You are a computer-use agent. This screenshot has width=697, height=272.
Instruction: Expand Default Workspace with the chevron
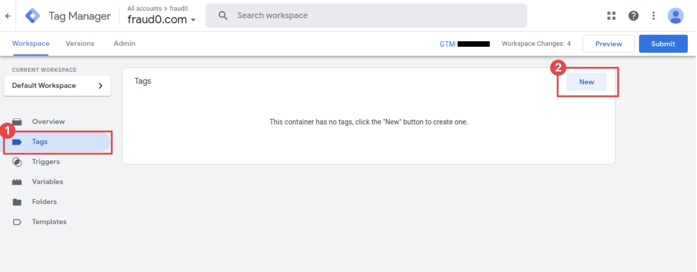click(101, 85)
